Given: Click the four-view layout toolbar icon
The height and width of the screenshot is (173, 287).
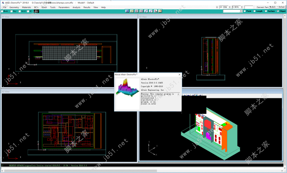Looking at the screenshot, I should click(127, 11).
